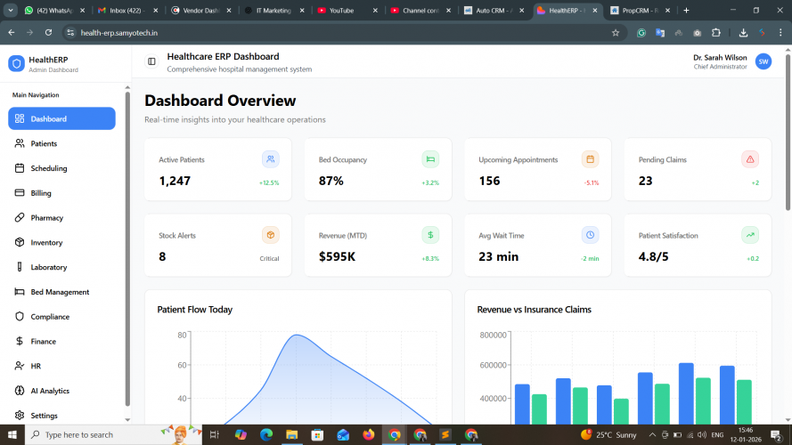Click the browser address bar
Image resolution: width=792 pixels, height=445 pixels.
click(x=344, y=33)
